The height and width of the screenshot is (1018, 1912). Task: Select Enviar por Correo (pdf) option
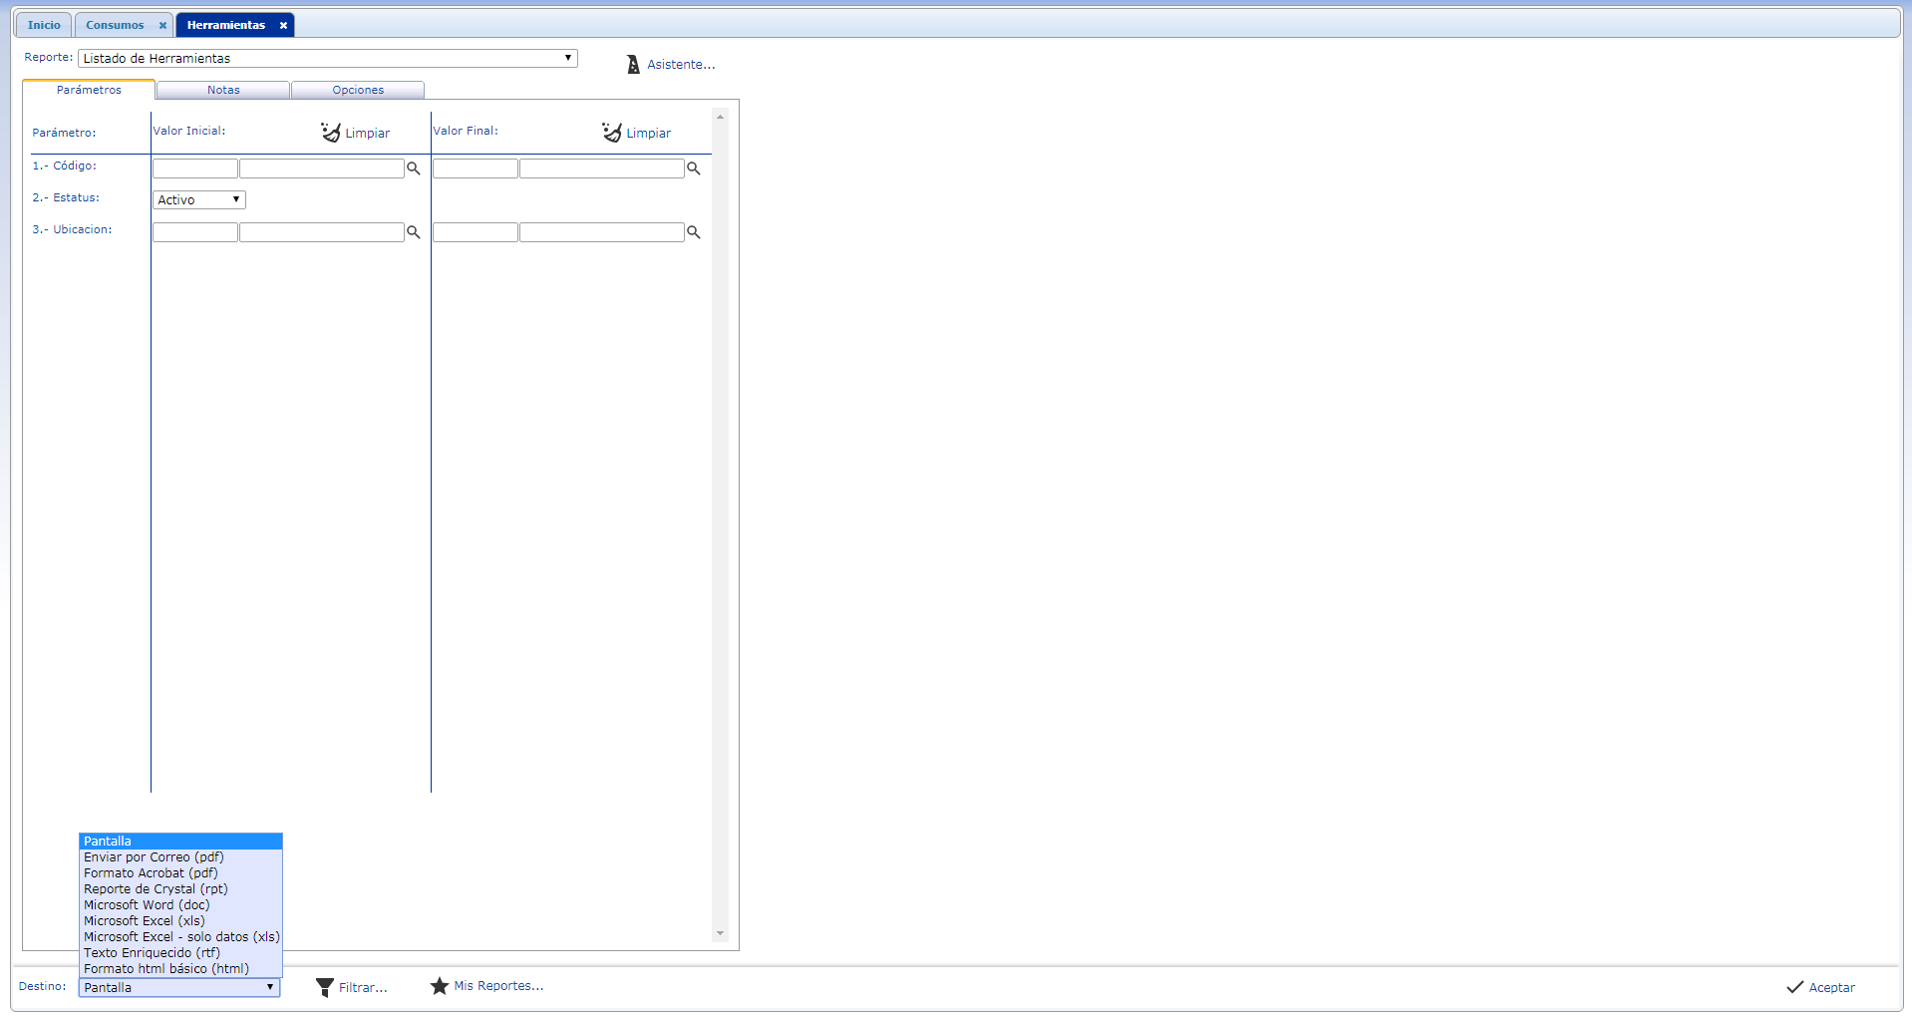(x=180, y=857)
